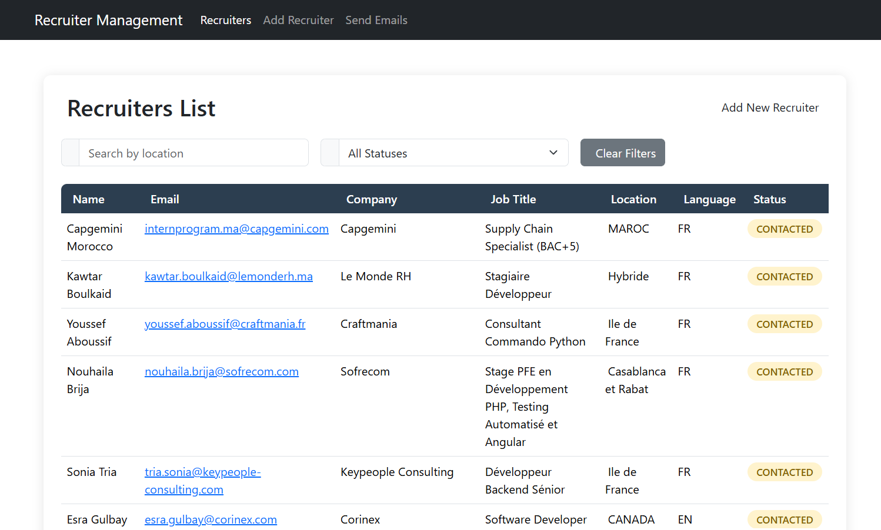Focus the Search by location field
The width and height of the screenshot is (881, 530).
193,153
